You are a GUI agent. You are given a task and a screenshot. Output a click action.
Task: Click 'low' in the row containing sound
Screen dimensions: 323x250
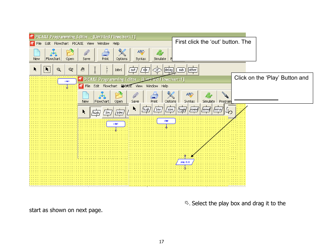(x=158, y=109)
